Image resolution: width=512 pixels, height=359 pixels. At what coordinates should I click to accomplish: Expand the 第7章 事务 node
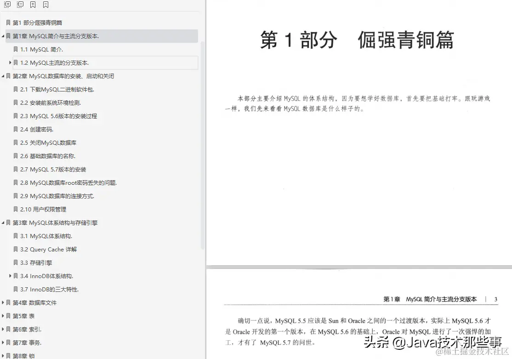click(3, 342)
